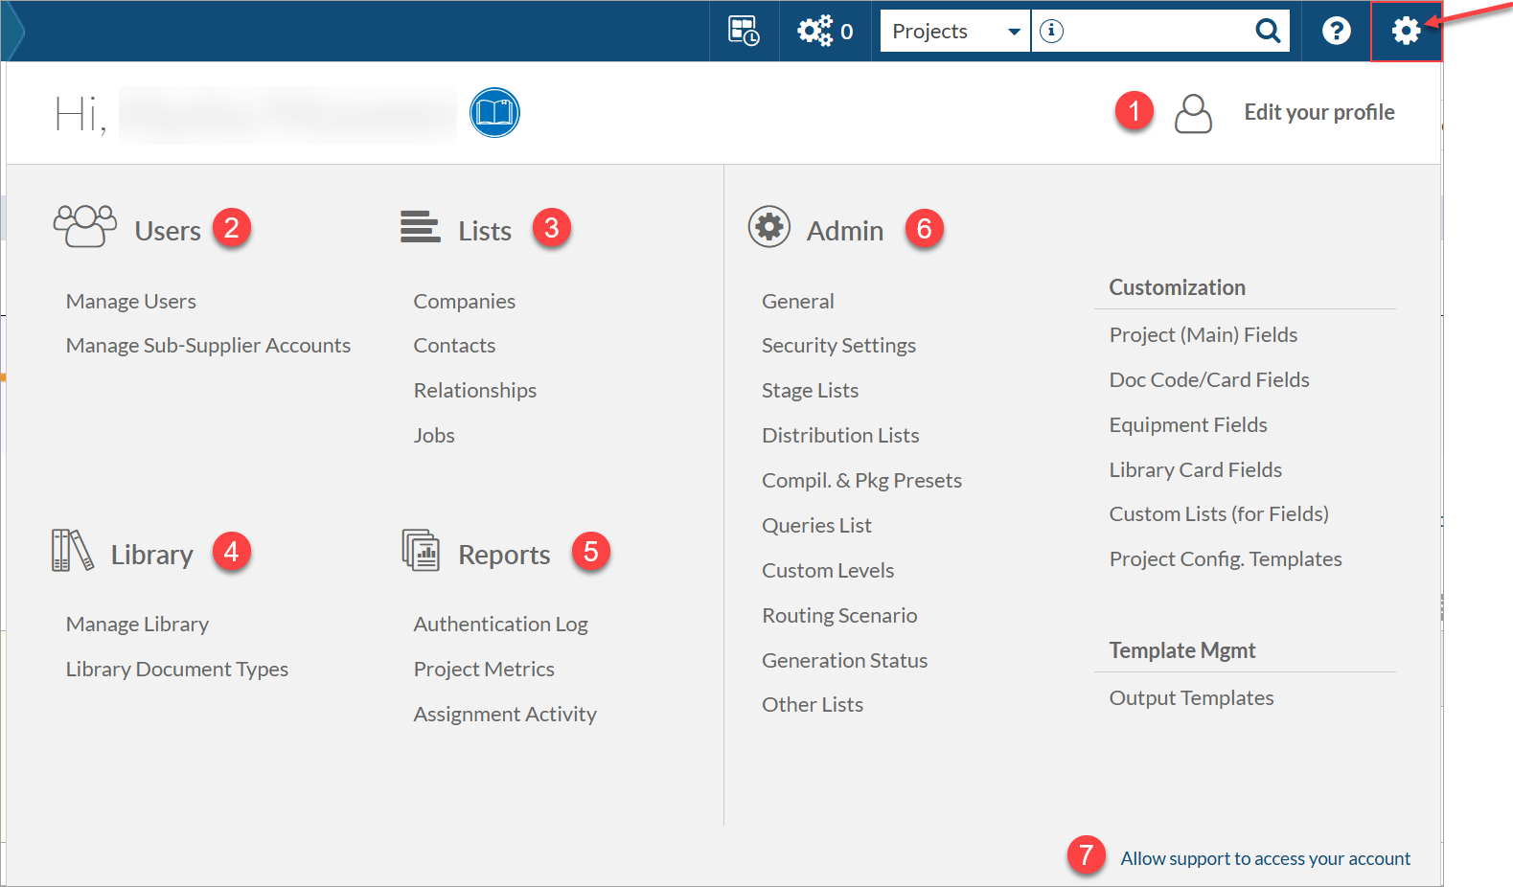Screen dimensions: 1513x887
Task: Click the Lists section icon
Action: click(421, 227)
